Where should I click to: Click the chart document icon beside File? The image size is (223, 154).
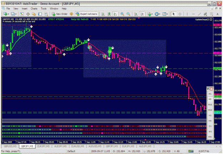pos(4,9)
